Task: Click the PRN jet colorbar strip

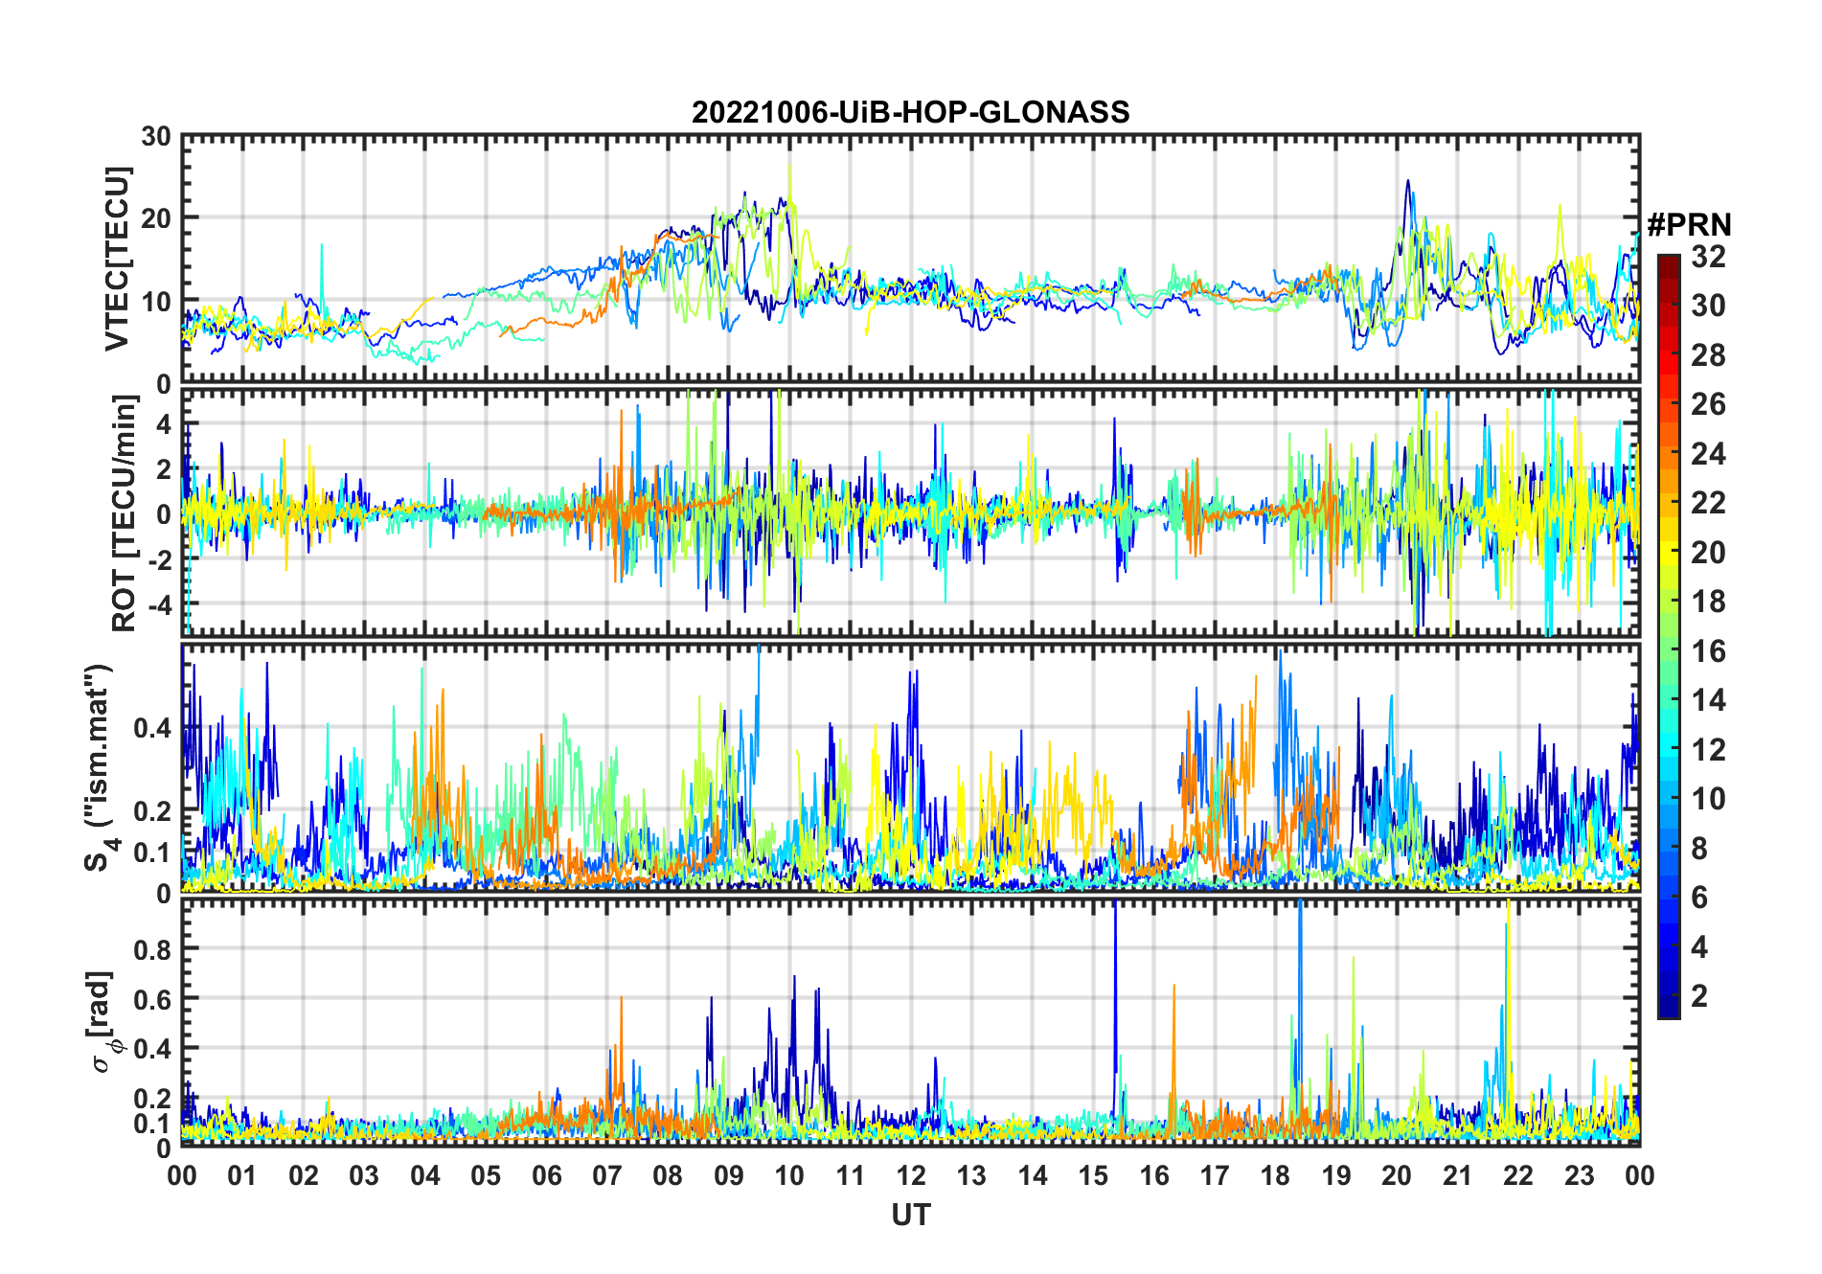Action: click(1669, 636)
